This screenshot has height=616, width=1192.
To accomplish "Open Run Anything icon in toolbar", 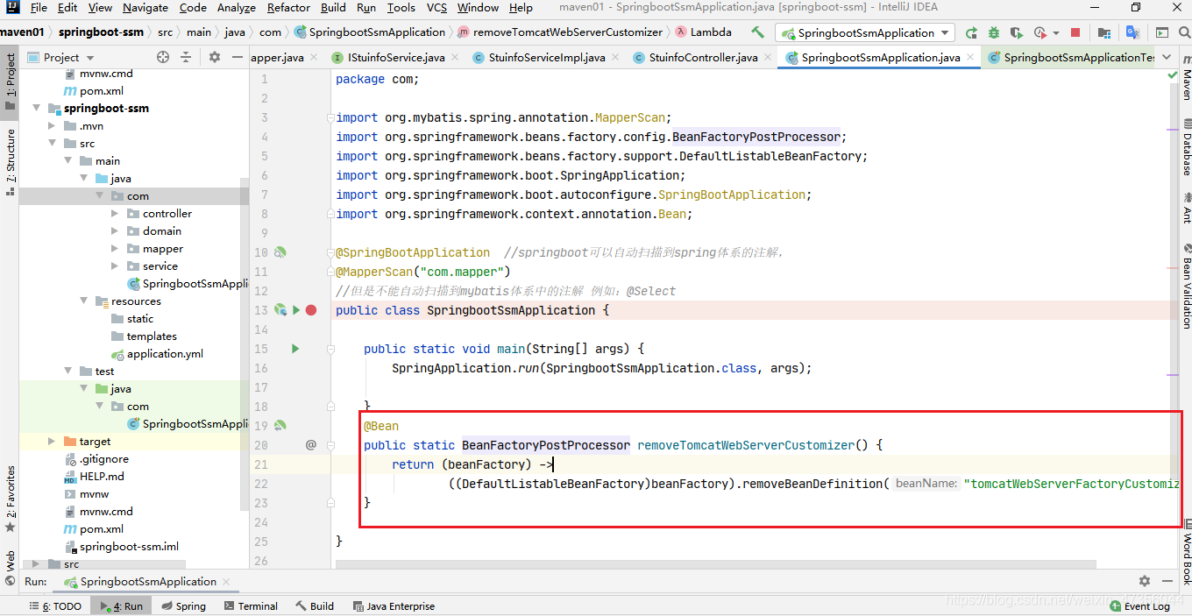I will 1162,32.
